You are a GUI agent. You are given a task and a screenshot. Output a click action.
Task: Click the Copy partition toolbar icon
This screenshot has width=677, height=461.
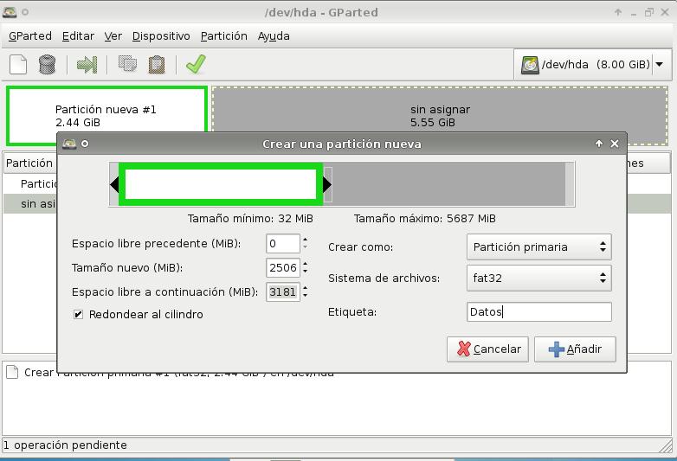point(127,65)
